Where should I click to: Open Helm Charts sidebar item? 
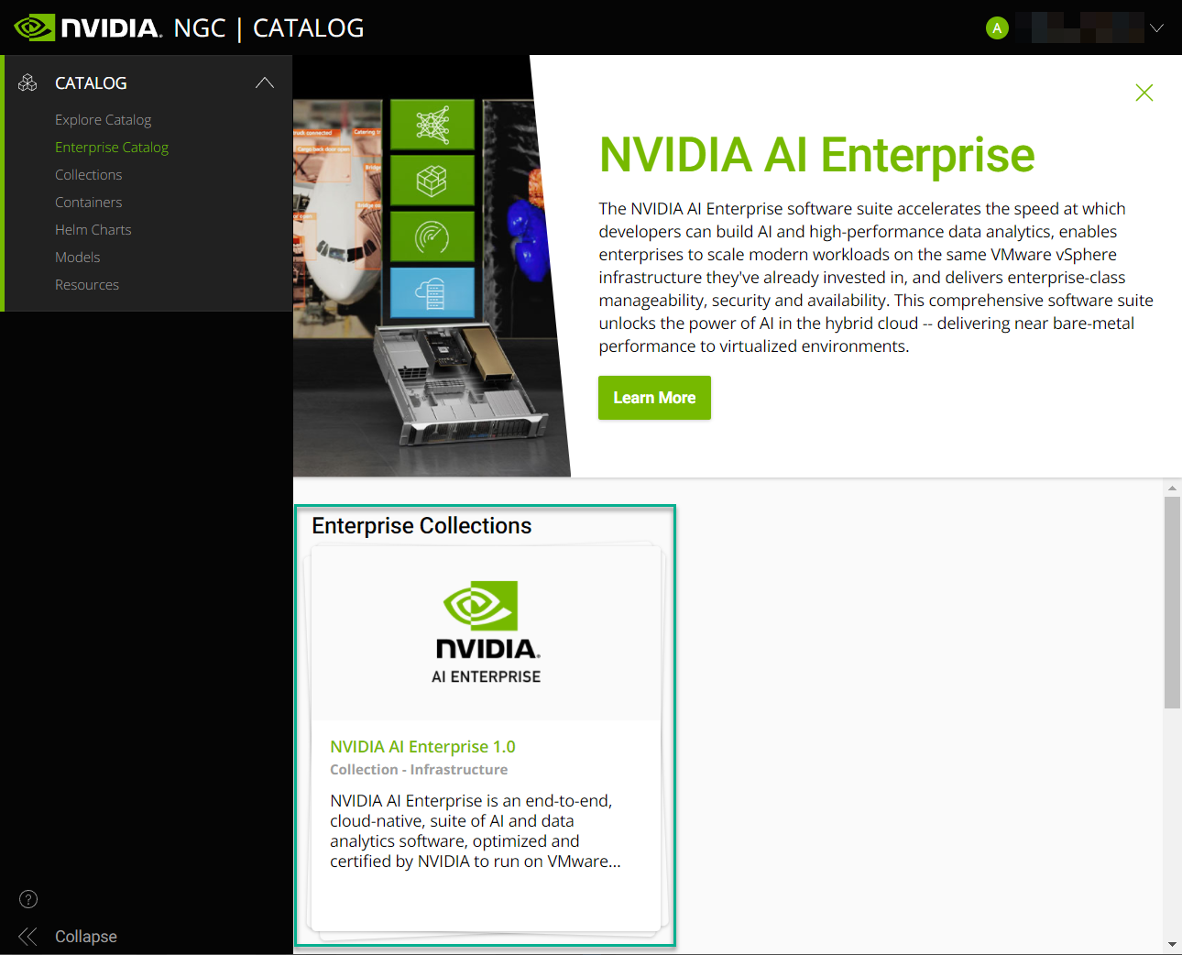click(x=93, y=230)
